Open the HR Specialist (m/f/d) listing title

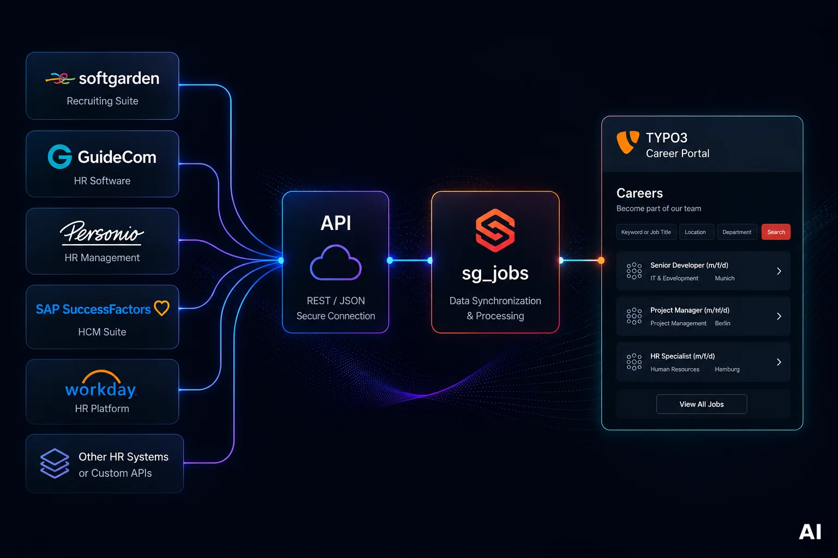[683, 356]
